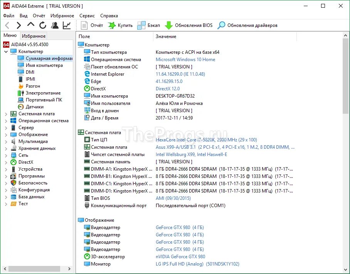Expand the Отображение tree node

pyautogui.click(x=6, y=135)
